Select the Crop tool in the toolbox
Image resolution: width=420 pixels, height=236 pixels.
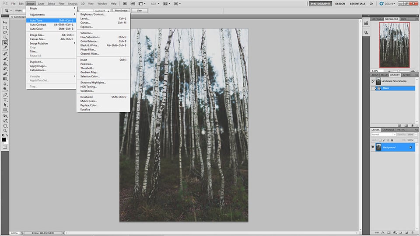tap(5, 43)
